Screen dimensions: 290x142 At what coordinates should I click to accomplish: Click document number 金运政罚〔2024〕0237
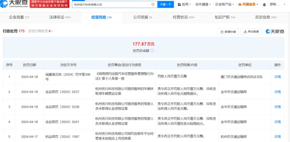click(62, 92)
